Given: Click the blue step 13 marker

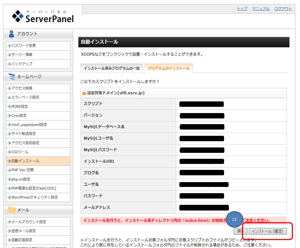Looking at the screenshot, I should (x=234, y=220).
